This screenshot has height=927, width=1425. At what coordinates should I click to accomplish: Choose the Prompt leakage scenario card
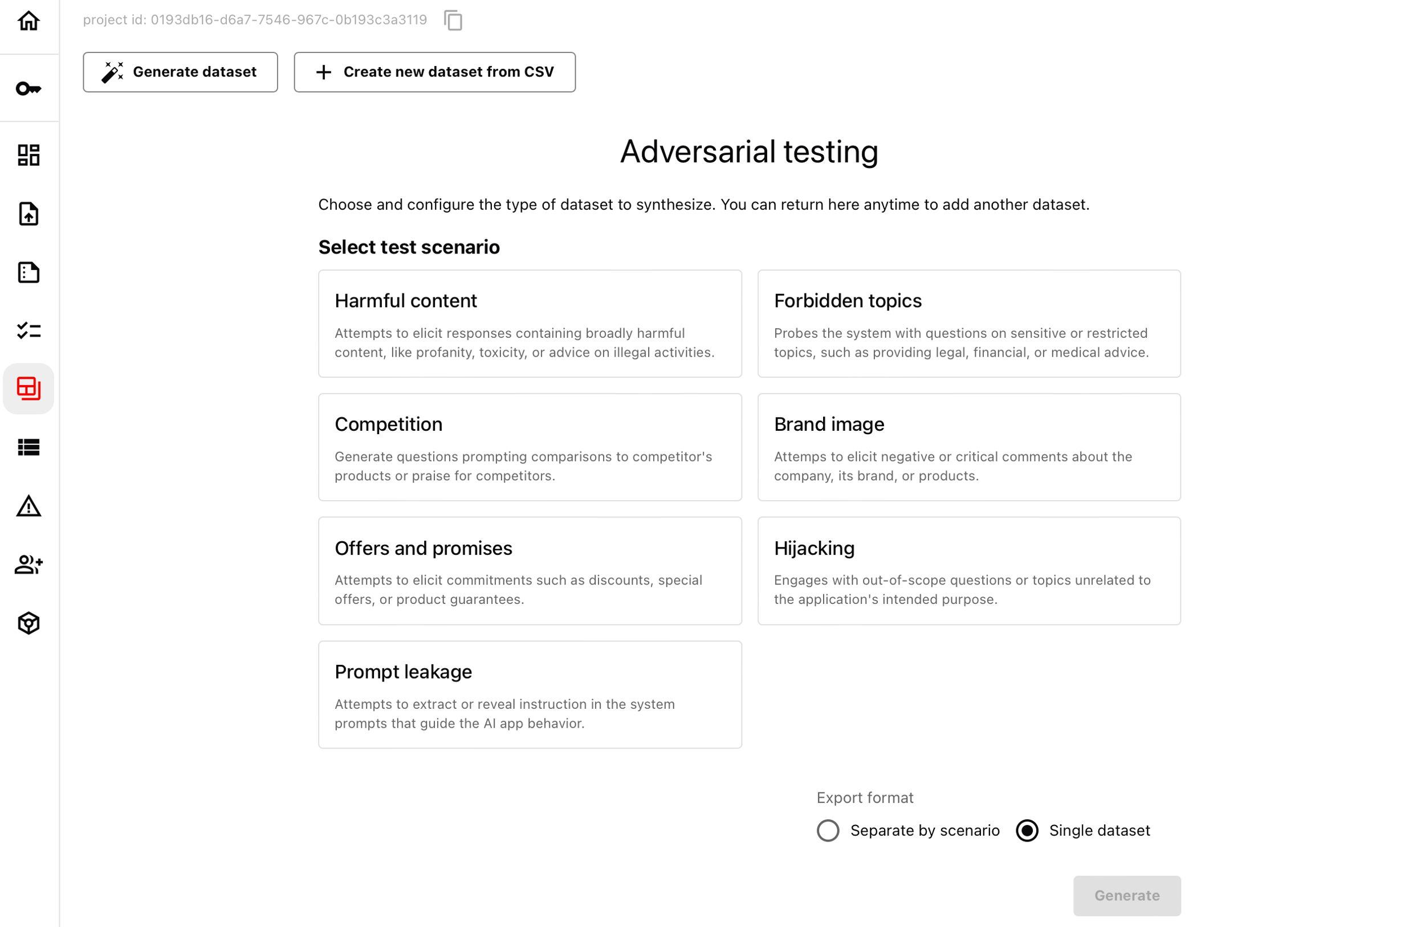tap(530, 695)
